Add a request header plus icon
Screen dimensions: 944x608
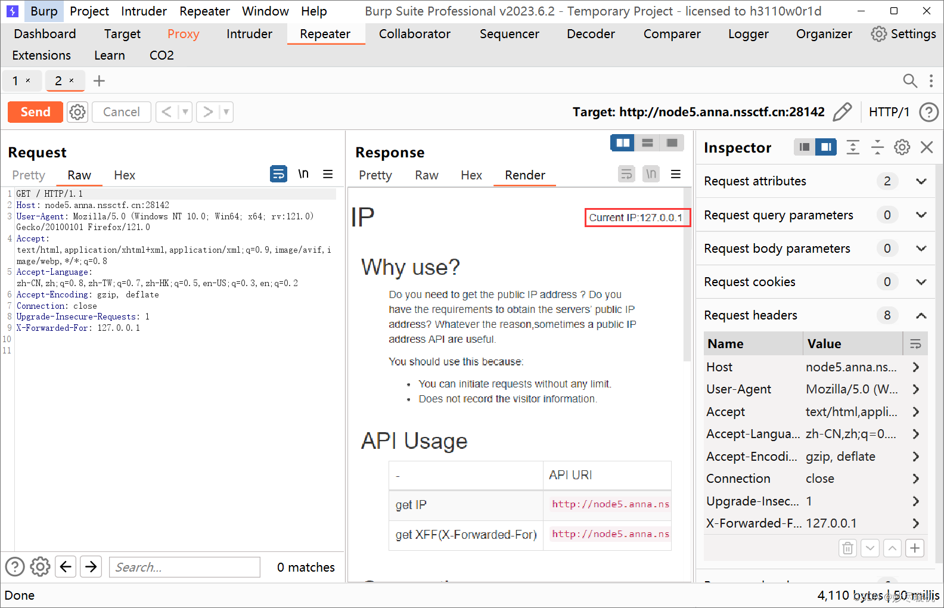point(915,548)
